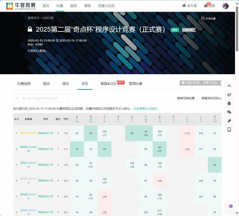Open the messages notification icon
The width and height of the screenshot is (239, 216).
tap(210, 6)
